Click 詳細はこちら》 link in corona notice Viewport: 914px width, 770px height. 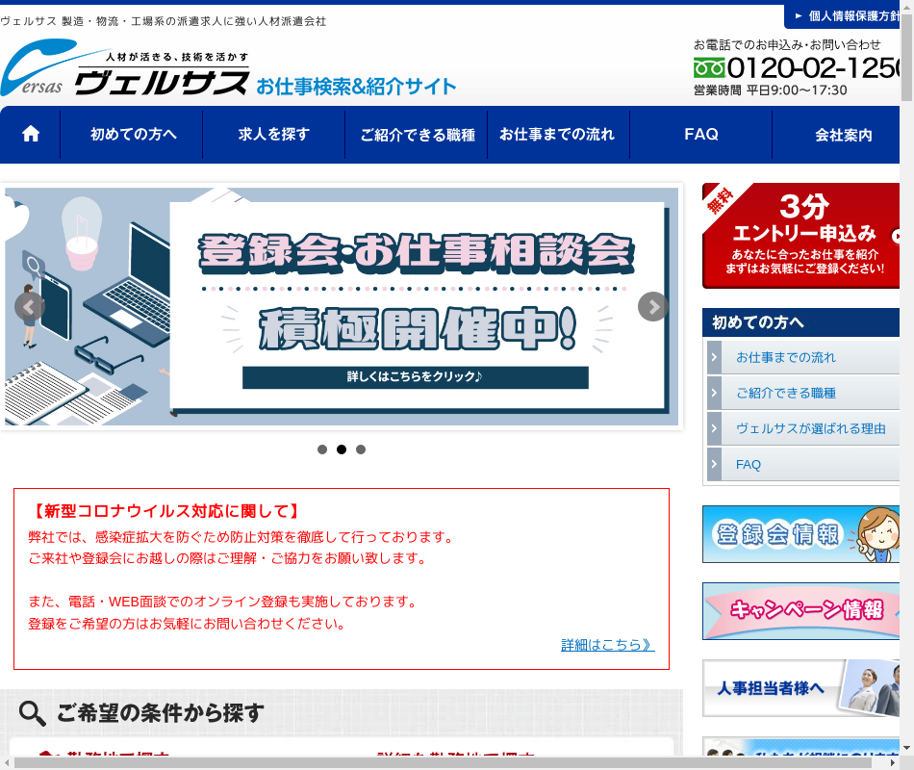(607, 645)
